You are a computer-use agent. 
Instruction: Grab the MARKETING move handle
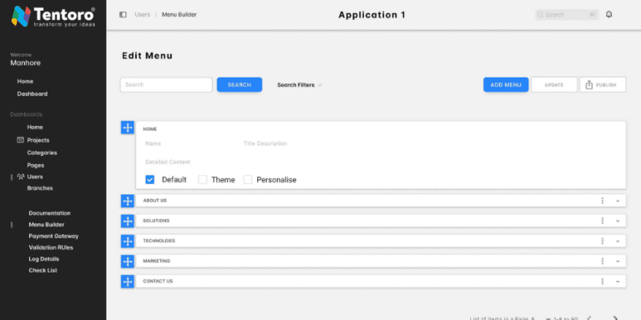click(128, 261)
